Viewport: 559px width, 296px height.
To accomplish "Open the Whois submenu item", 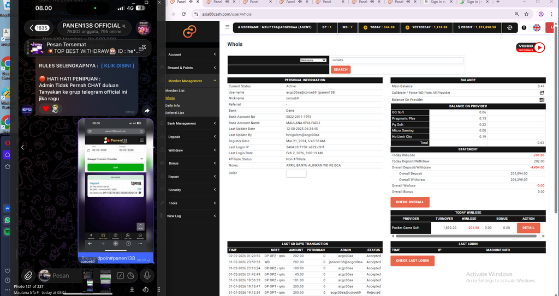I will click(x=170, y=98).
